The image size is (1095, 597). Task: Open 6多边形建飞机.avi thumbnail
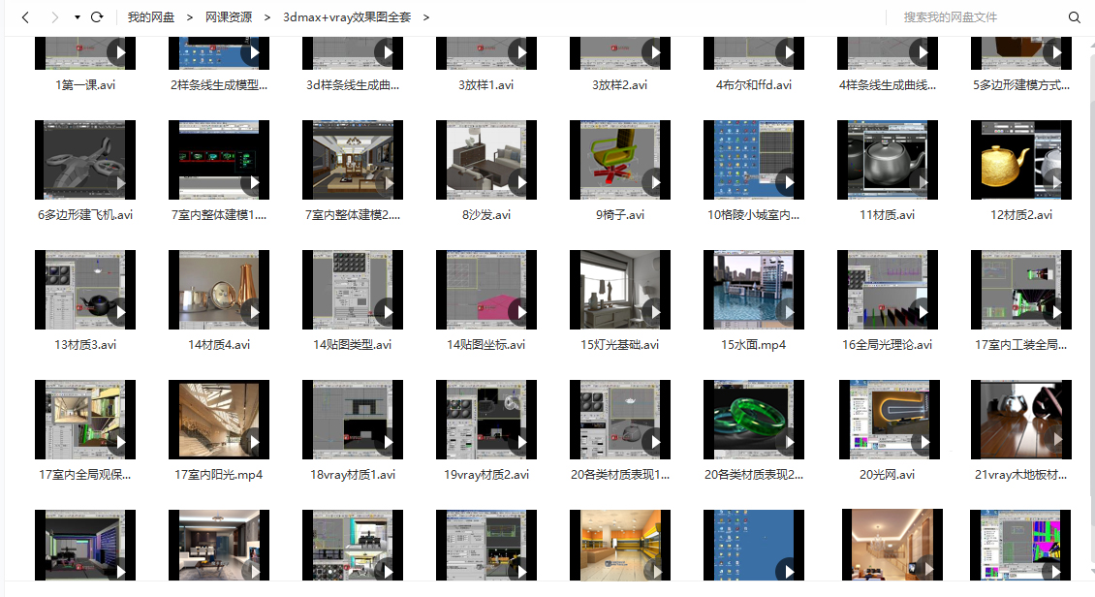tap(85, 160)
